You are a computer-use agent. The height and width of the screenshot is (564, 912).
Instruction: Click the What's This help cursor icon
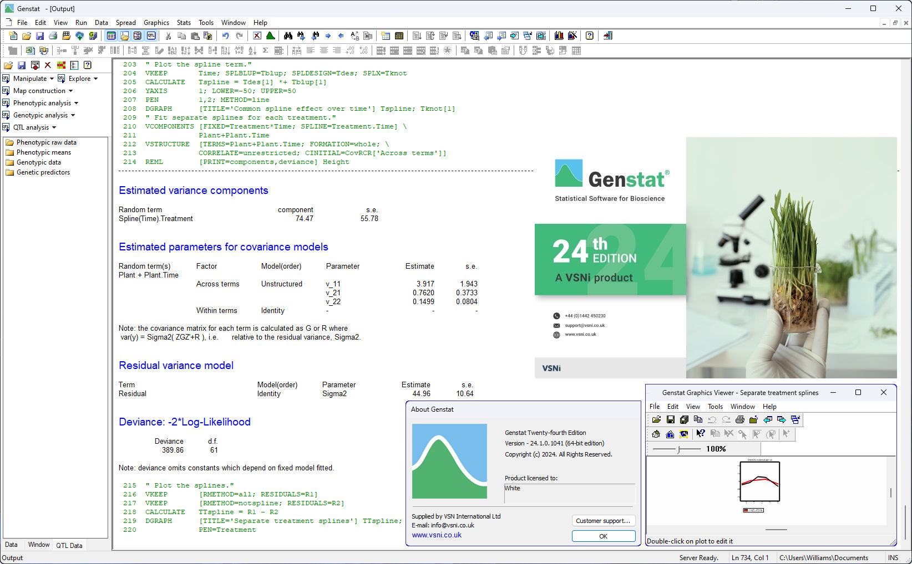click(700, 434)
